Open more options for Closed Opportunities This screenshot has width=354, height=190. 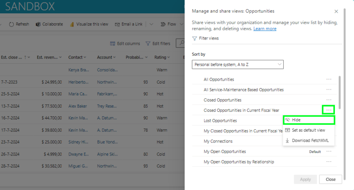click(x=329, y=100)
